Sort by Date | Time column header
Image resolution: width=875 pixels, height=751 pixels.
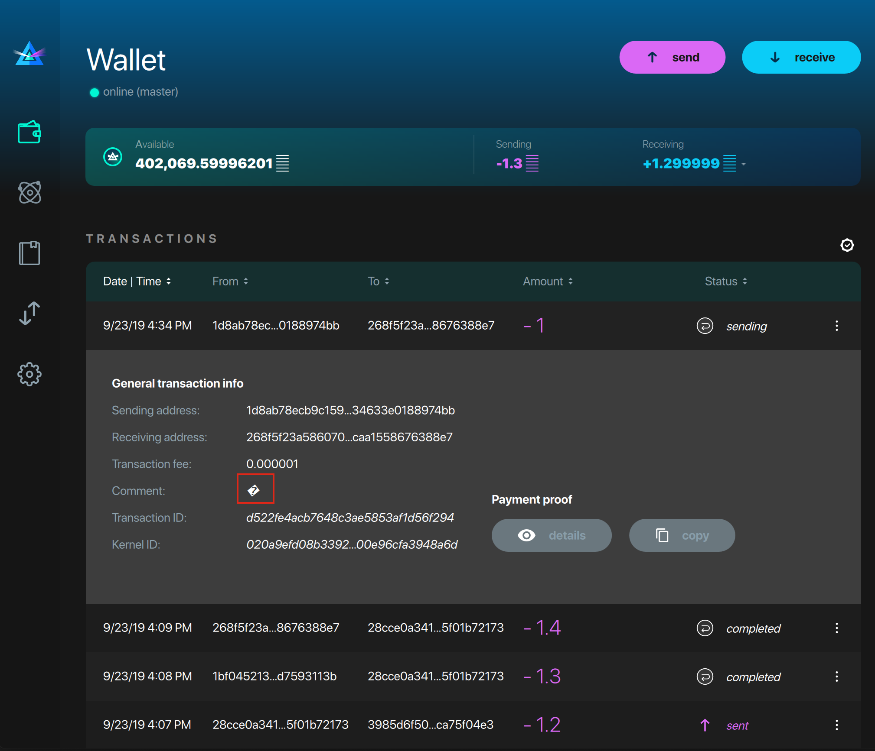pos(137,281)
